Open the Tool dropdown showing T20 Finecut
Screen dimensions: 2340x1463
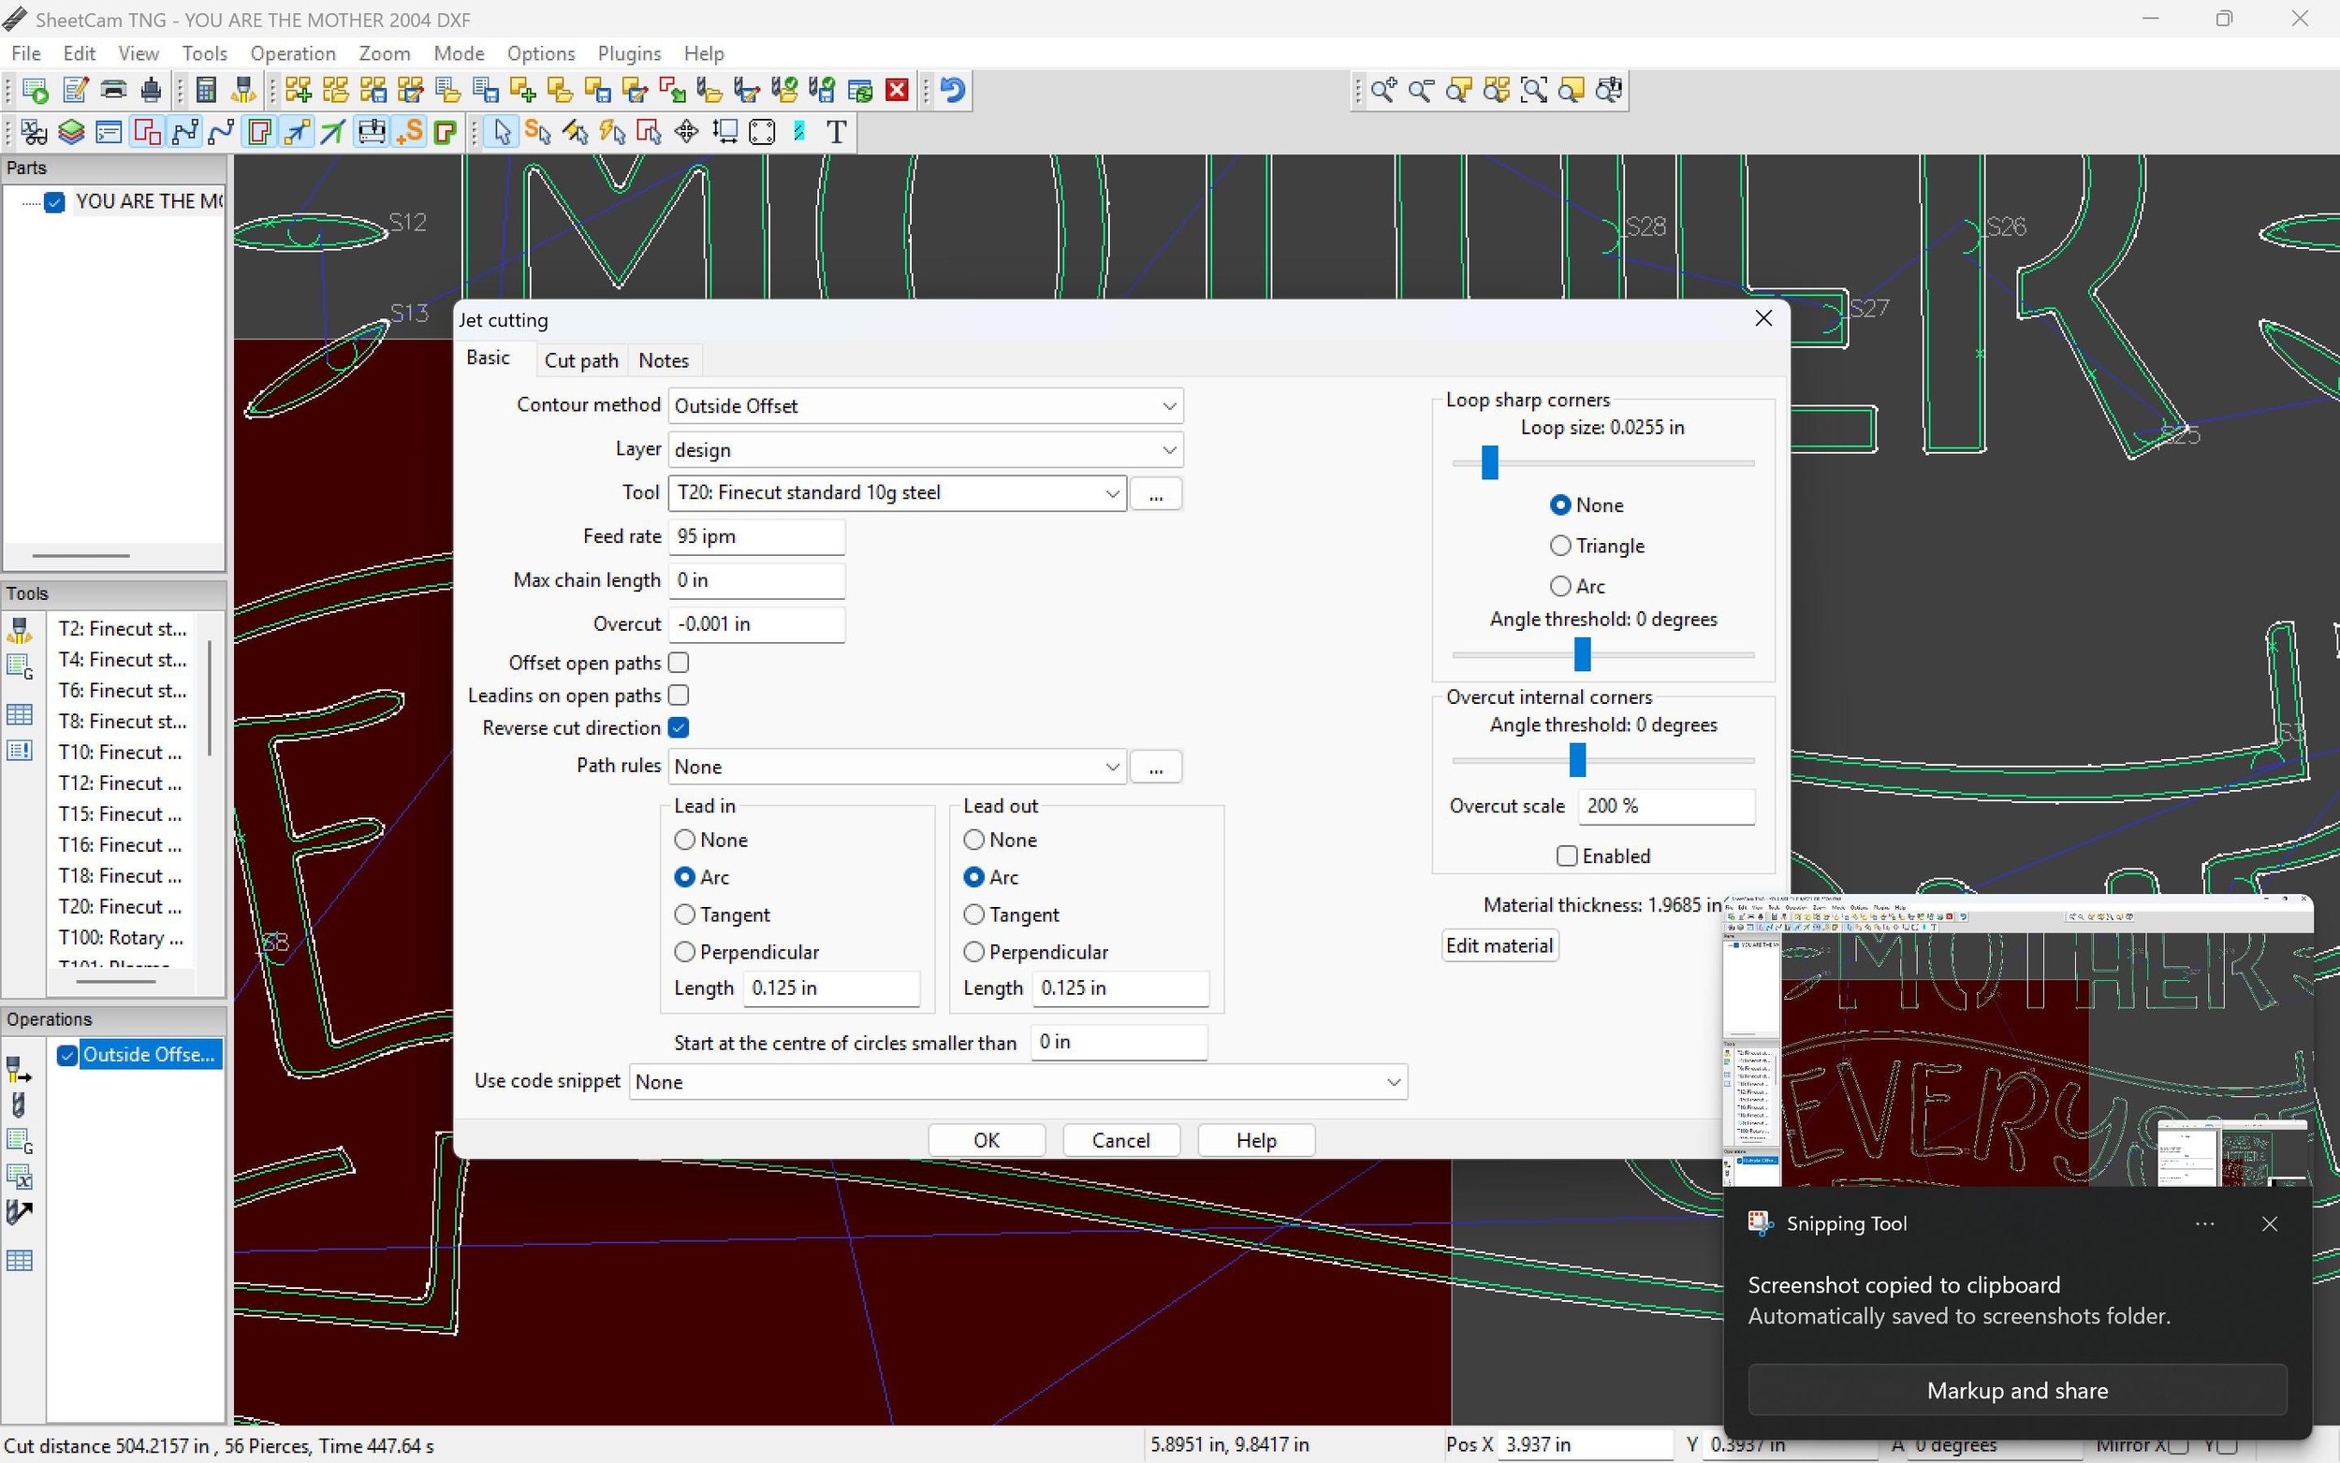898,493
